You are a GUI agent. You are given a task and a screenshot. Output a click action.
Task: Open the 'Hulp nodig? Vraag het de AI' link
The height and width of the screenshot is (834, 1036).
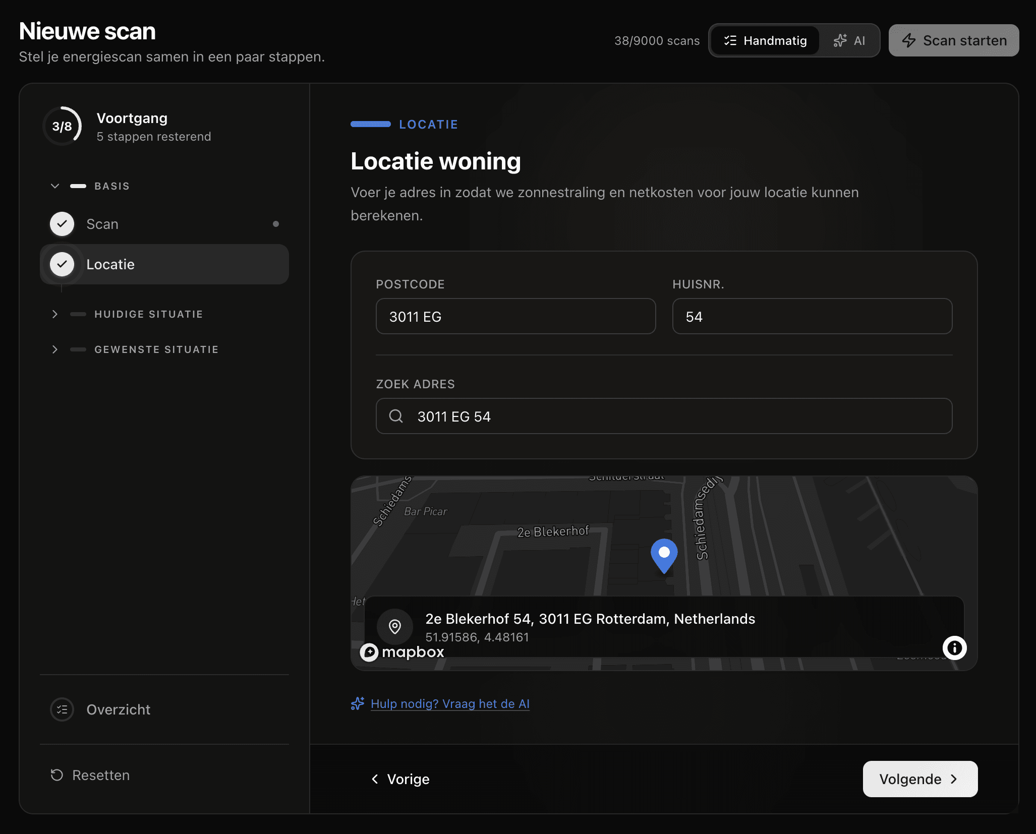tap(450, 703)
